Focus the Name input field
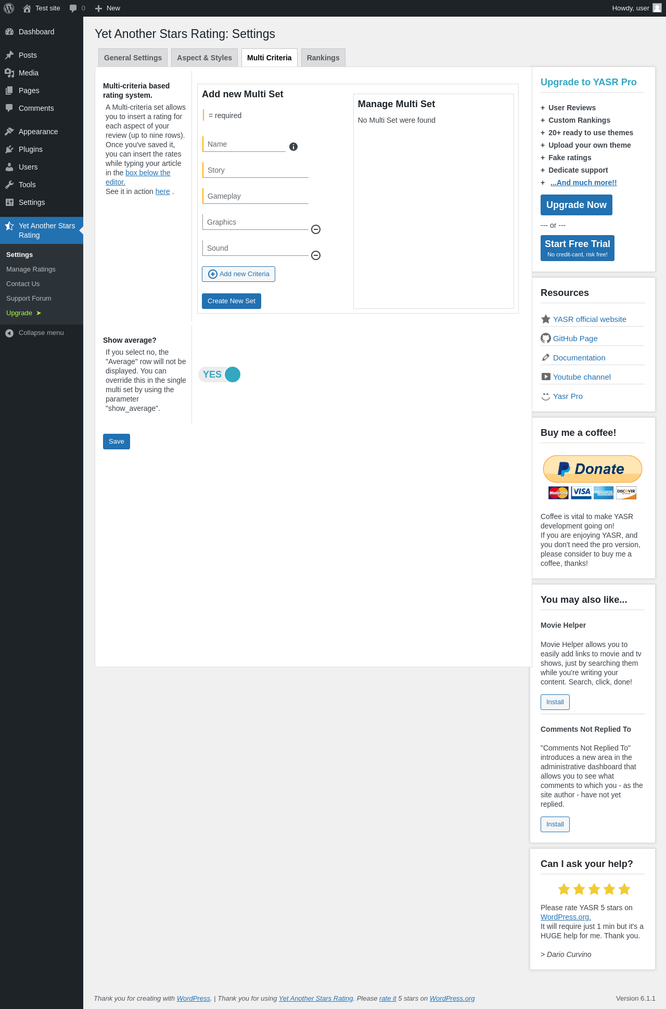The height and width of the screenshot is (1009, 666). tap(244, 144)
